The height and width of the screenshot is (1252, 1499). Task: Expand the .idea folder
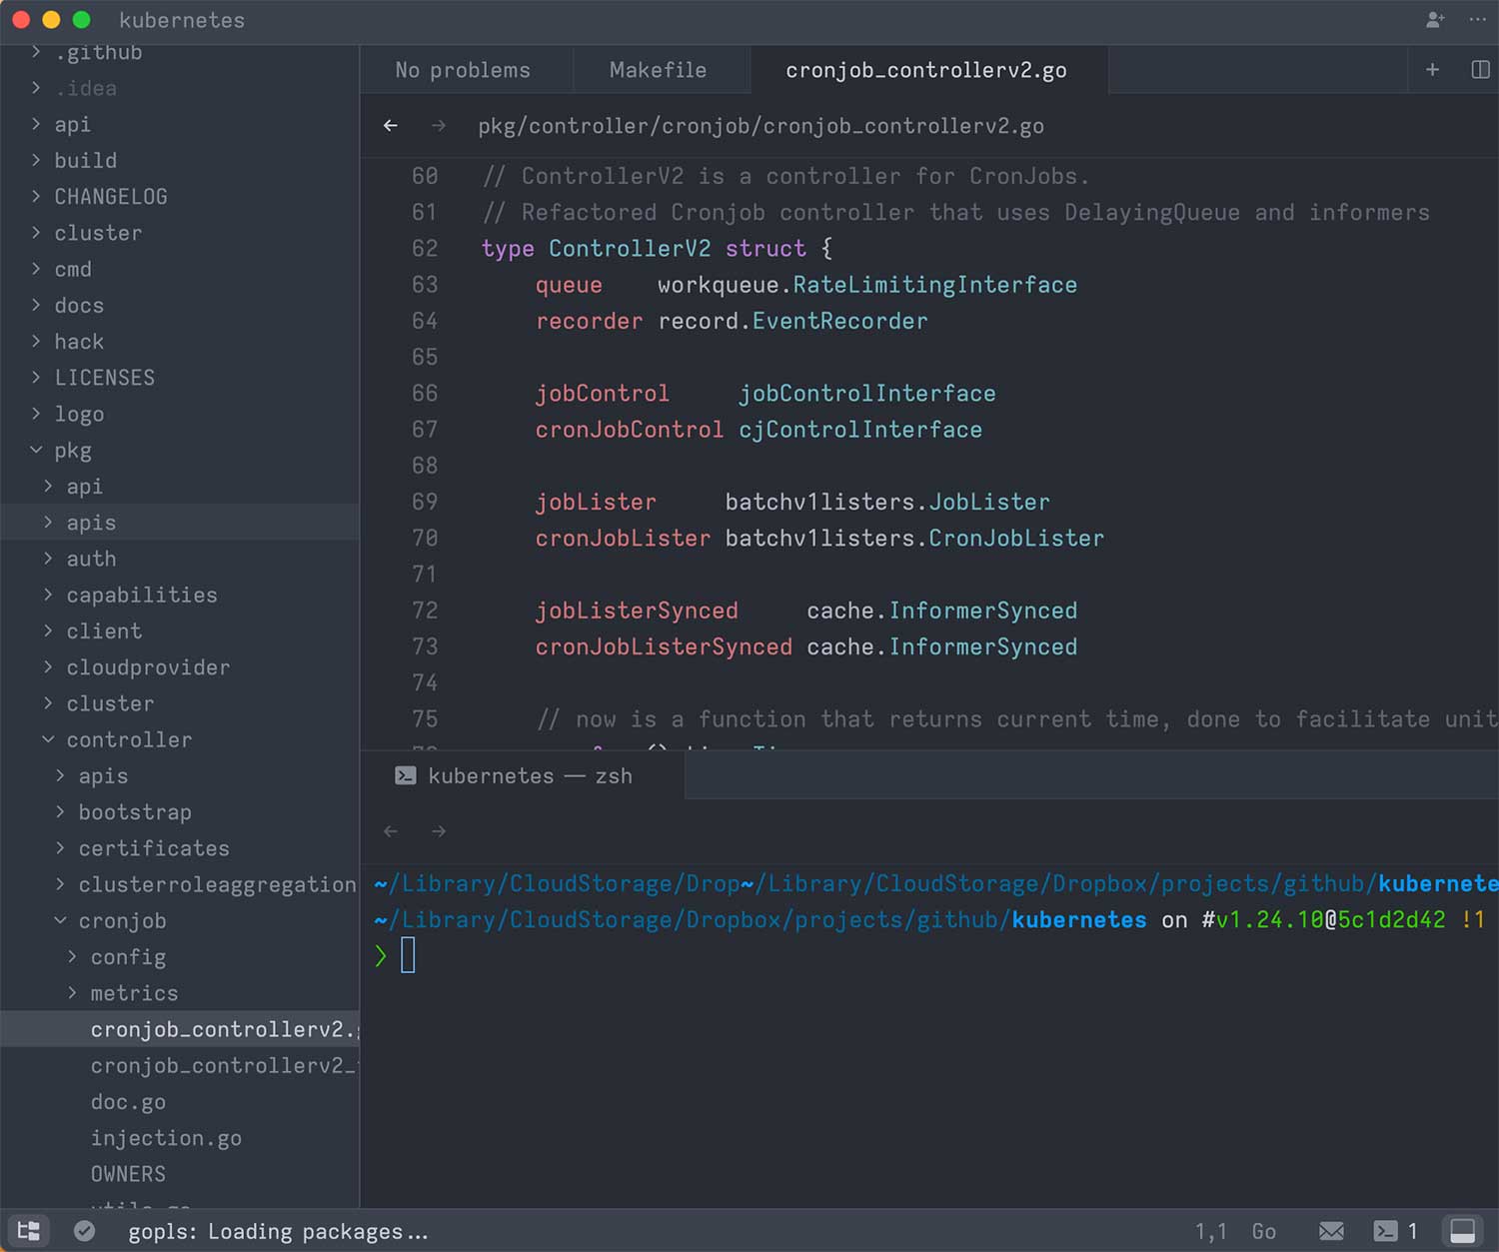click(180, 88)
